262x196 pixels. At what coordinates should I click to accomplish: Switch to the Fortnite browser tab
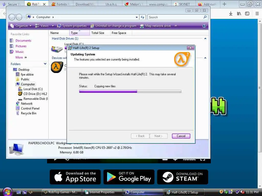pyautogui.click(x=61, y=4)
